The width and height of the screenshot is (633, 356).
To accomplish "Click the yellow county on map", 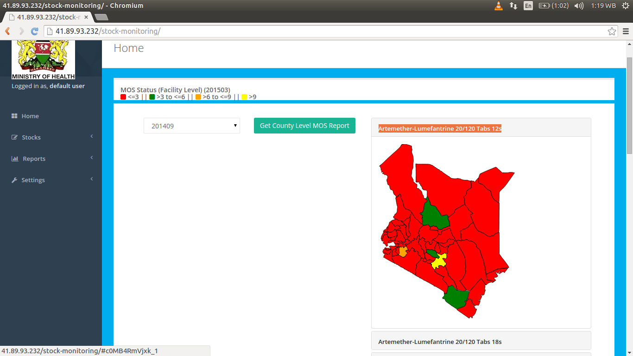I will [438, 262].
